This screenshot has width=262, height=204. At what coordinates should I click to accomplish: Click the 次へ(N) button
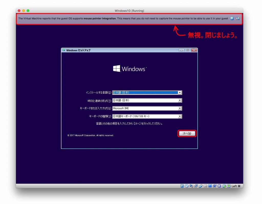(187, 133)
